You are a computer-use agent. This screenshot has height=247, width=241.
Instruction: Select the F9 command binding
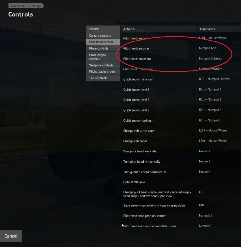click(201, 192)
